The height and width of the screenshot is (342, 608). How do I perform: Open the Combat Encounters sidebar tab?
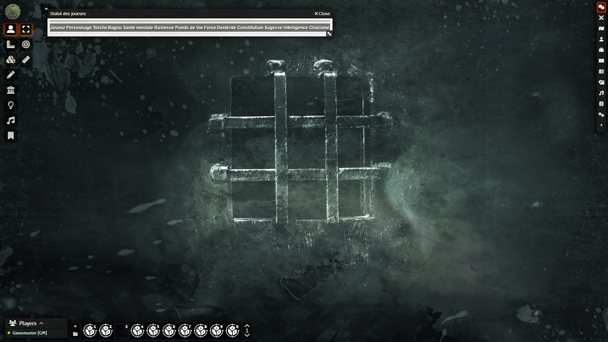coord(601,18)
